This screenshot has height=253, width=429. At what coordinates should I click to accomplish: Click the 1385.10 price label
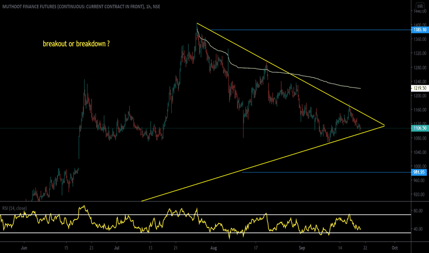[420, 30]
